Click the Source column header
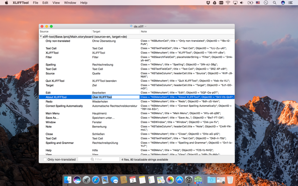The width and height of the screenshot is (298, 186). point(65,32)
